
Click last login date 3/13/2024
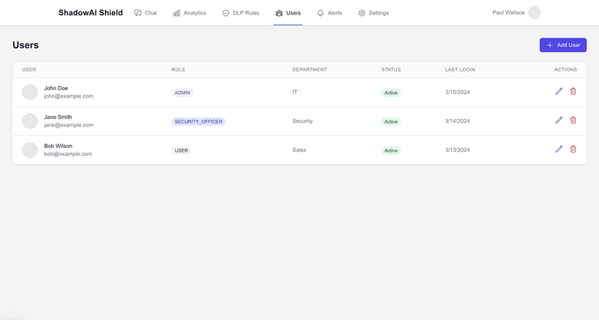point(457,150)
